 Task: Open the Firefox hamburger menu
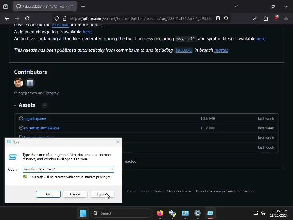286,18
